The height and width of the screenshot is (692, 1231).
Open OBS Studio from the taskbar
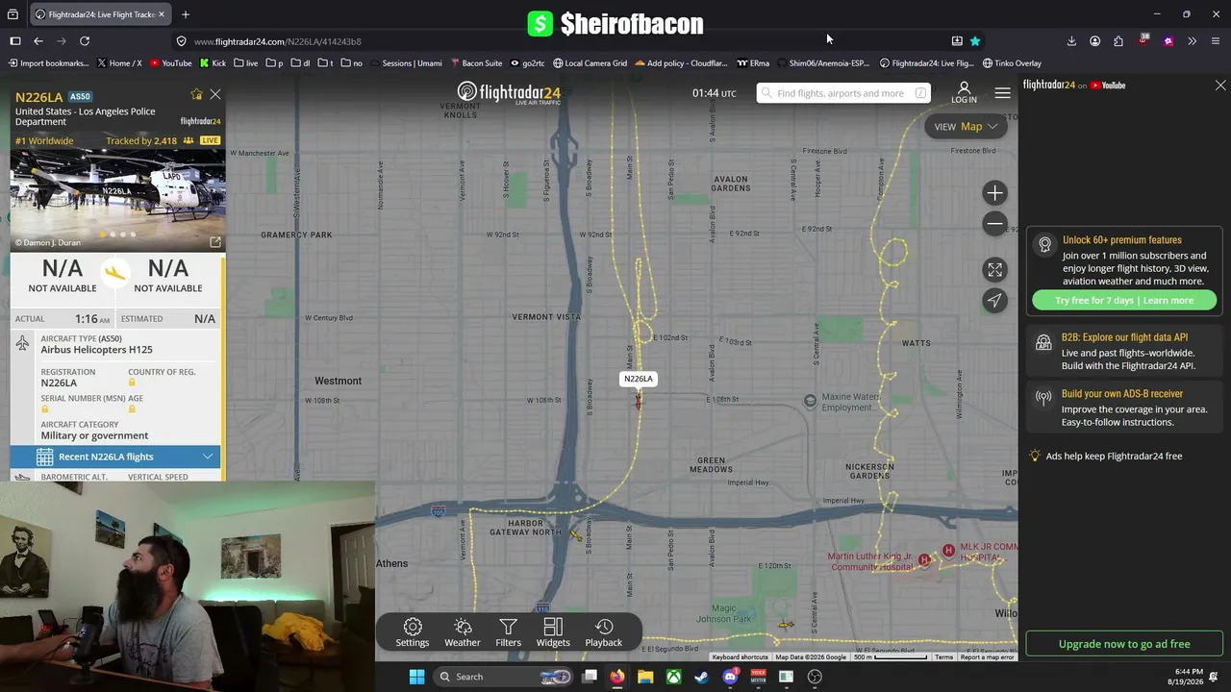coord(815,677)
